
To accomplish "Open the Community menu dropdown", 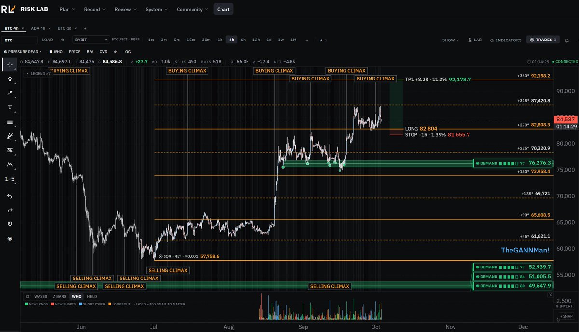I will [192, 9].
